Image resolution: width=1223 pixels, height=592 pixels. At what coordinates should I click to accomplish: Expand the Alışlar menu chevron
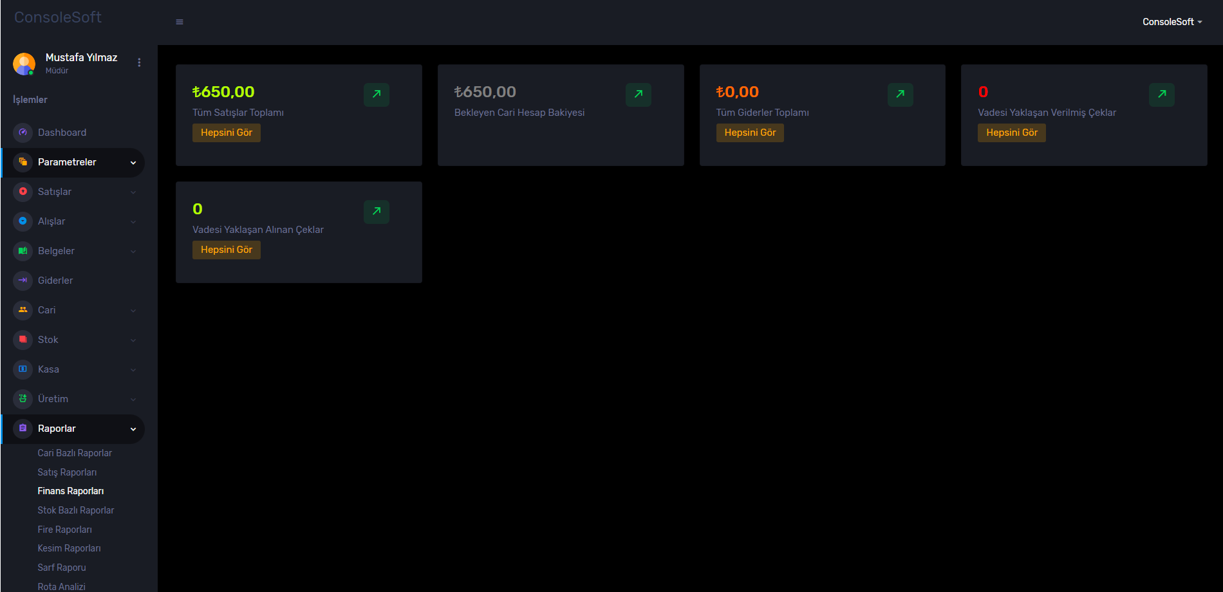click(133, 222)
